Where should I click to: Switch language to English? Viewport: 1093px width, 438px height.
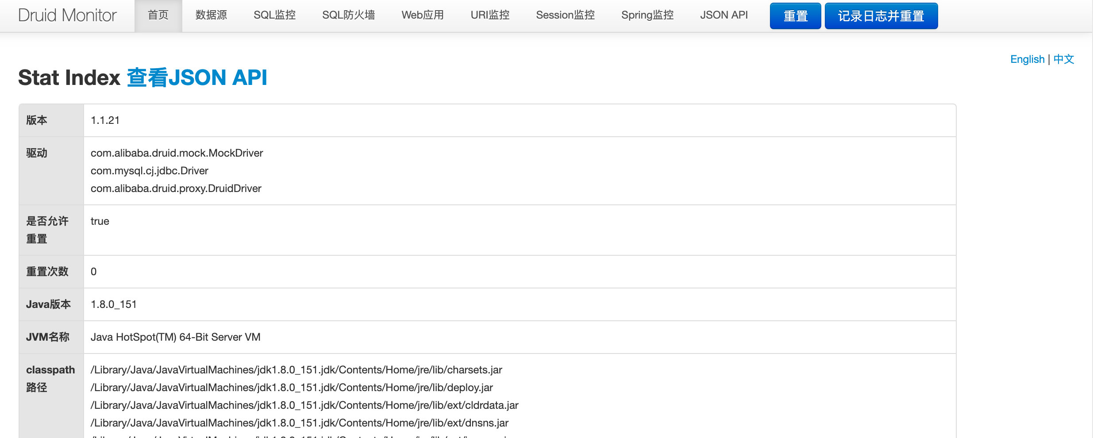[1027, 59]
